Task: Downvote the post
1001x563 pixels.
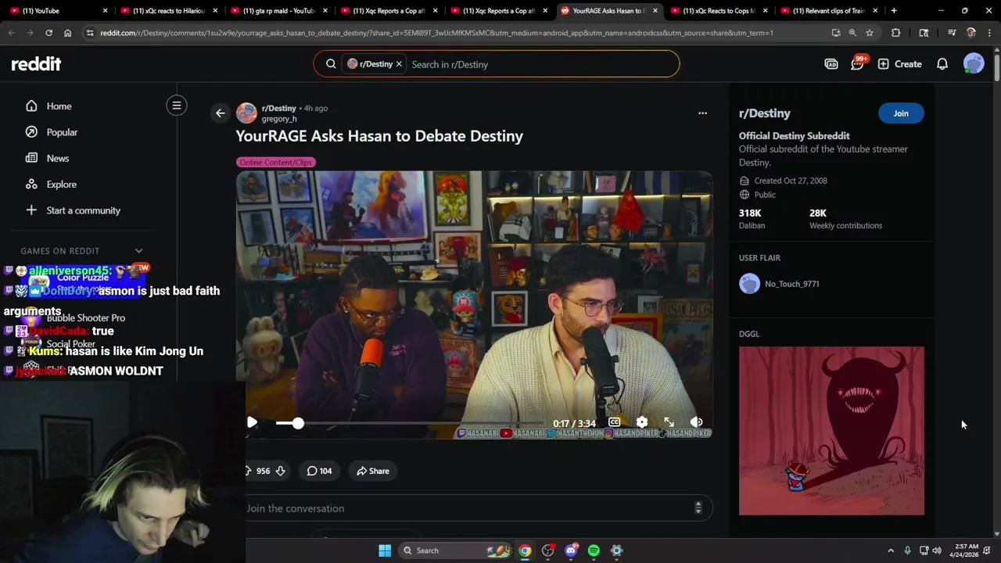Action: (280, 471)
